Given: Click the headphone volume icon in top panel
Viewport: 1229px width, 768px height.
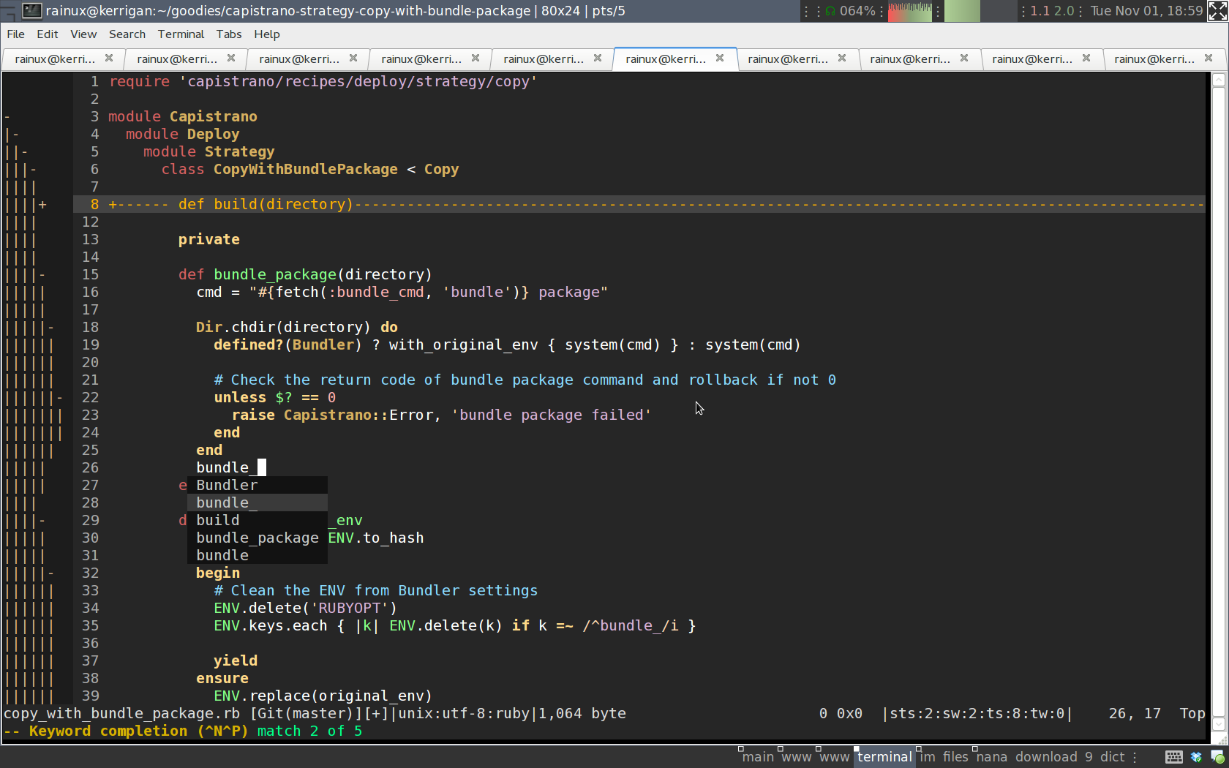Looking at the screenshot, I should point(830,11).
